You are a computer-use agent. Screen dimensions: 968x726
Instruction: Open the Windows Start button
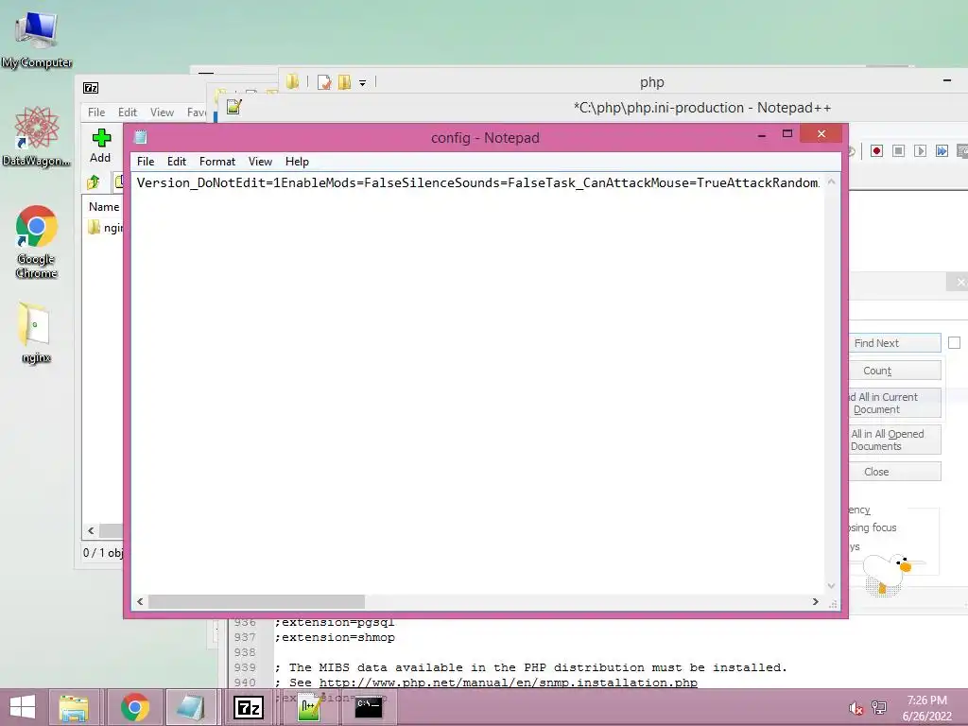(x=23, y=707)
